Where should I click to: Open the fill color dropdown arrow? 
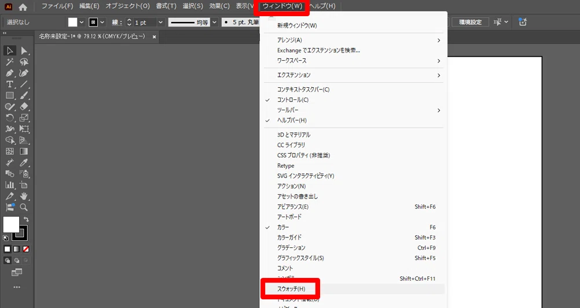[82, 22]
